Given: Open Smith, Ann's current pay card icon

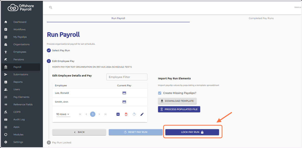Looking at the screenshot, I should coord(124,102).
